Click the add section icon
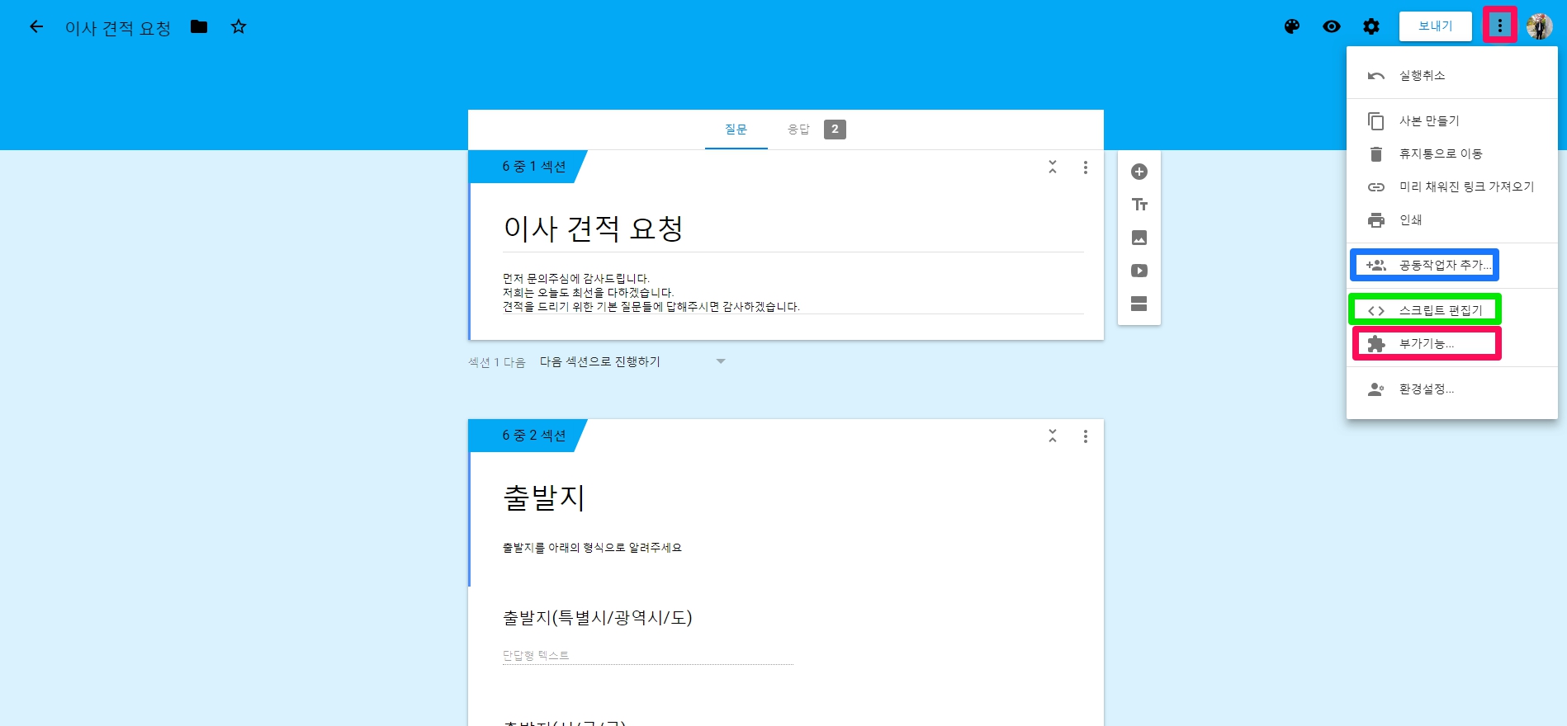 tap(1139, 304)
